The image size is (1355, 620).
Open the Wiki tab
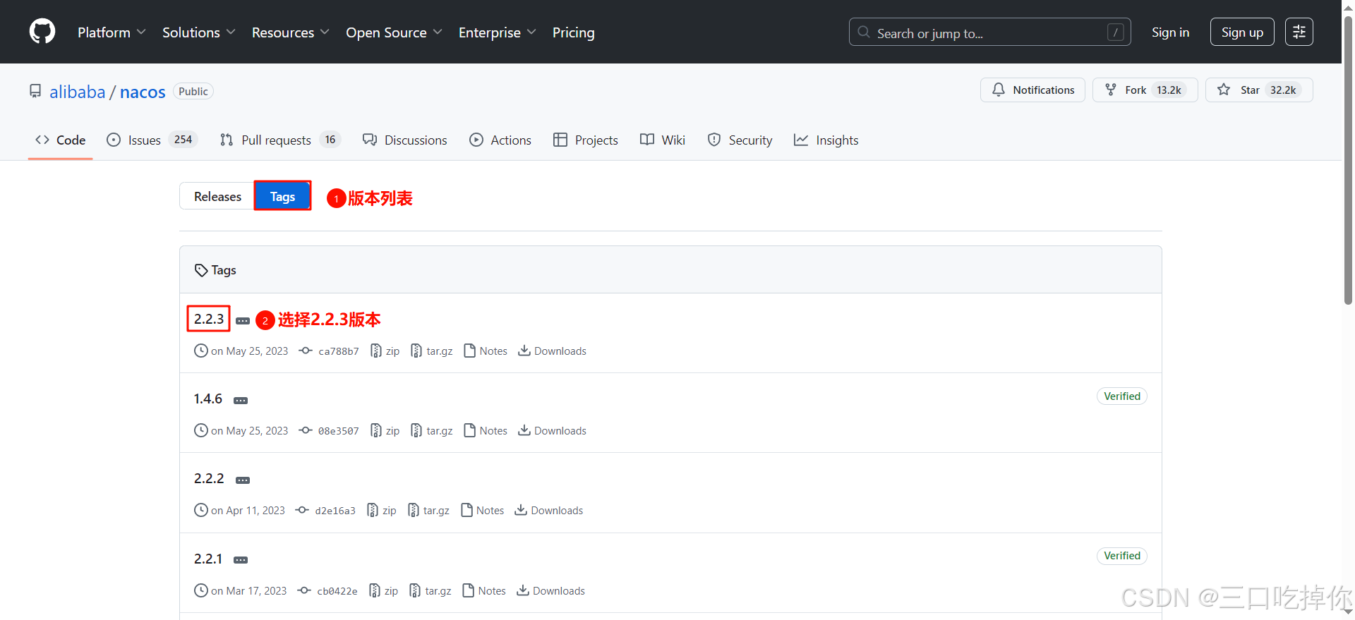pos(663,140)
